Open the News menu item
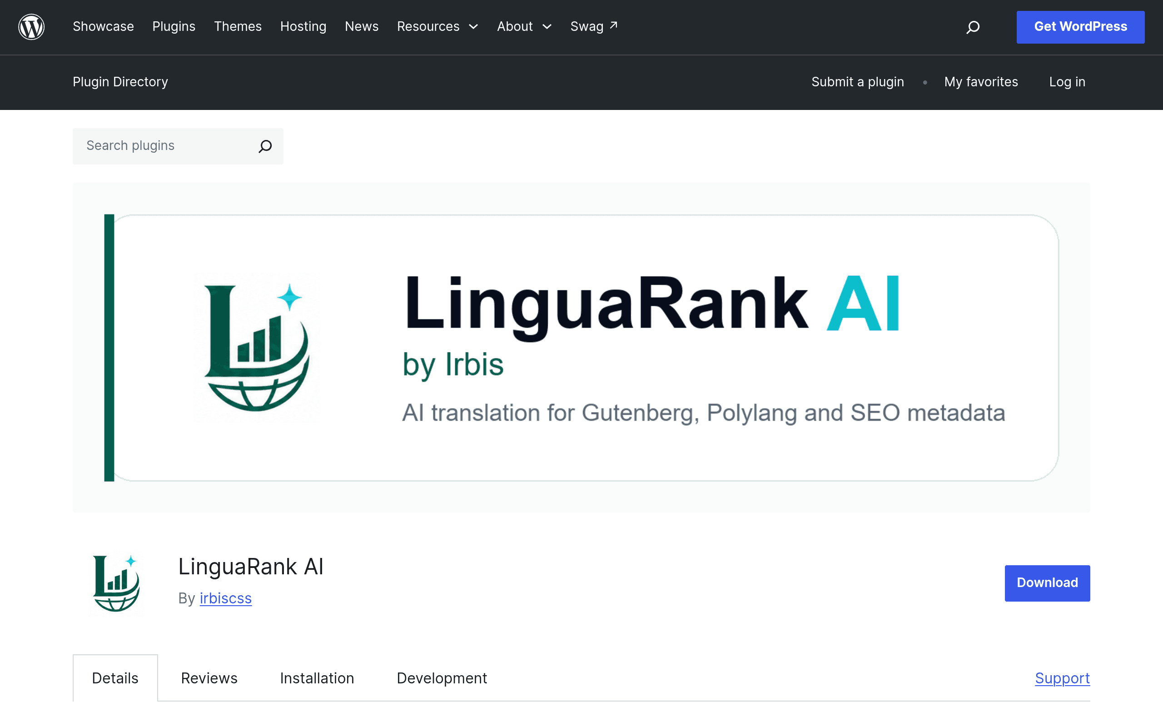The image size is (1163, 727). coord(362,26)
